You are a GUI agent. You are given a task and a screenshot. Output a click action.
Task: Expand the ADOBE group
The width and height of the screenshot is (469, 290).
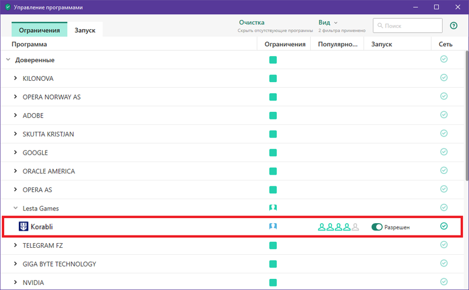(x=15, y=115)
